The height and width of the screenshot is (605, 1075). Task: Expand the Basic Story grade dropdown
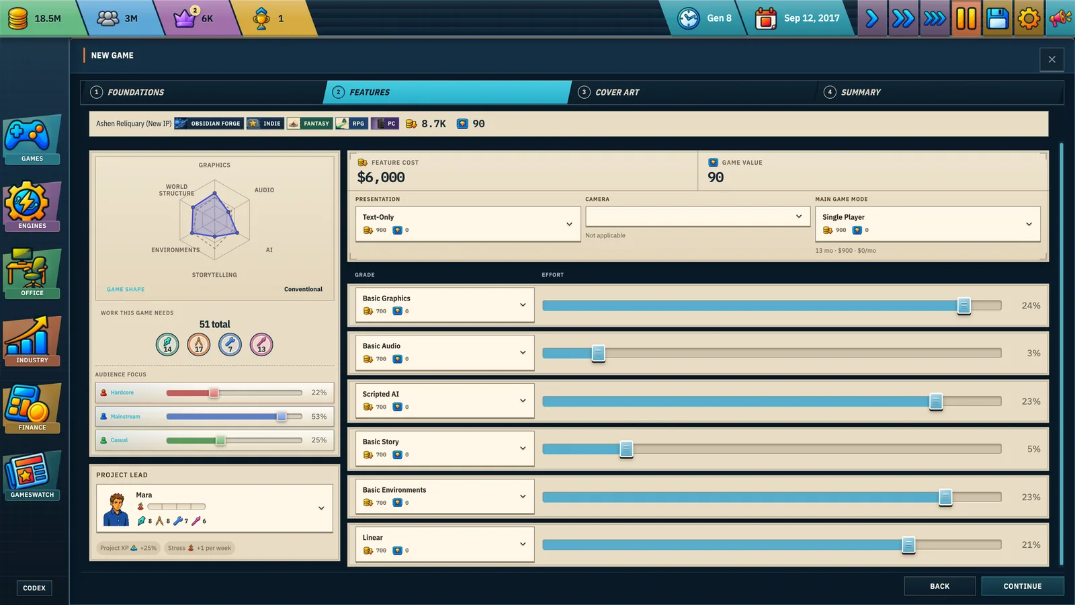[x=445, y=448]
